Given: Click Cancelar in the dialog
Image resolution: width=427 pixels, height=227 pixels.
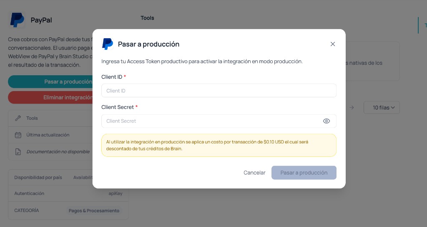Looking at the screenshot, I should pyautogui.click(x=254, y=173).
